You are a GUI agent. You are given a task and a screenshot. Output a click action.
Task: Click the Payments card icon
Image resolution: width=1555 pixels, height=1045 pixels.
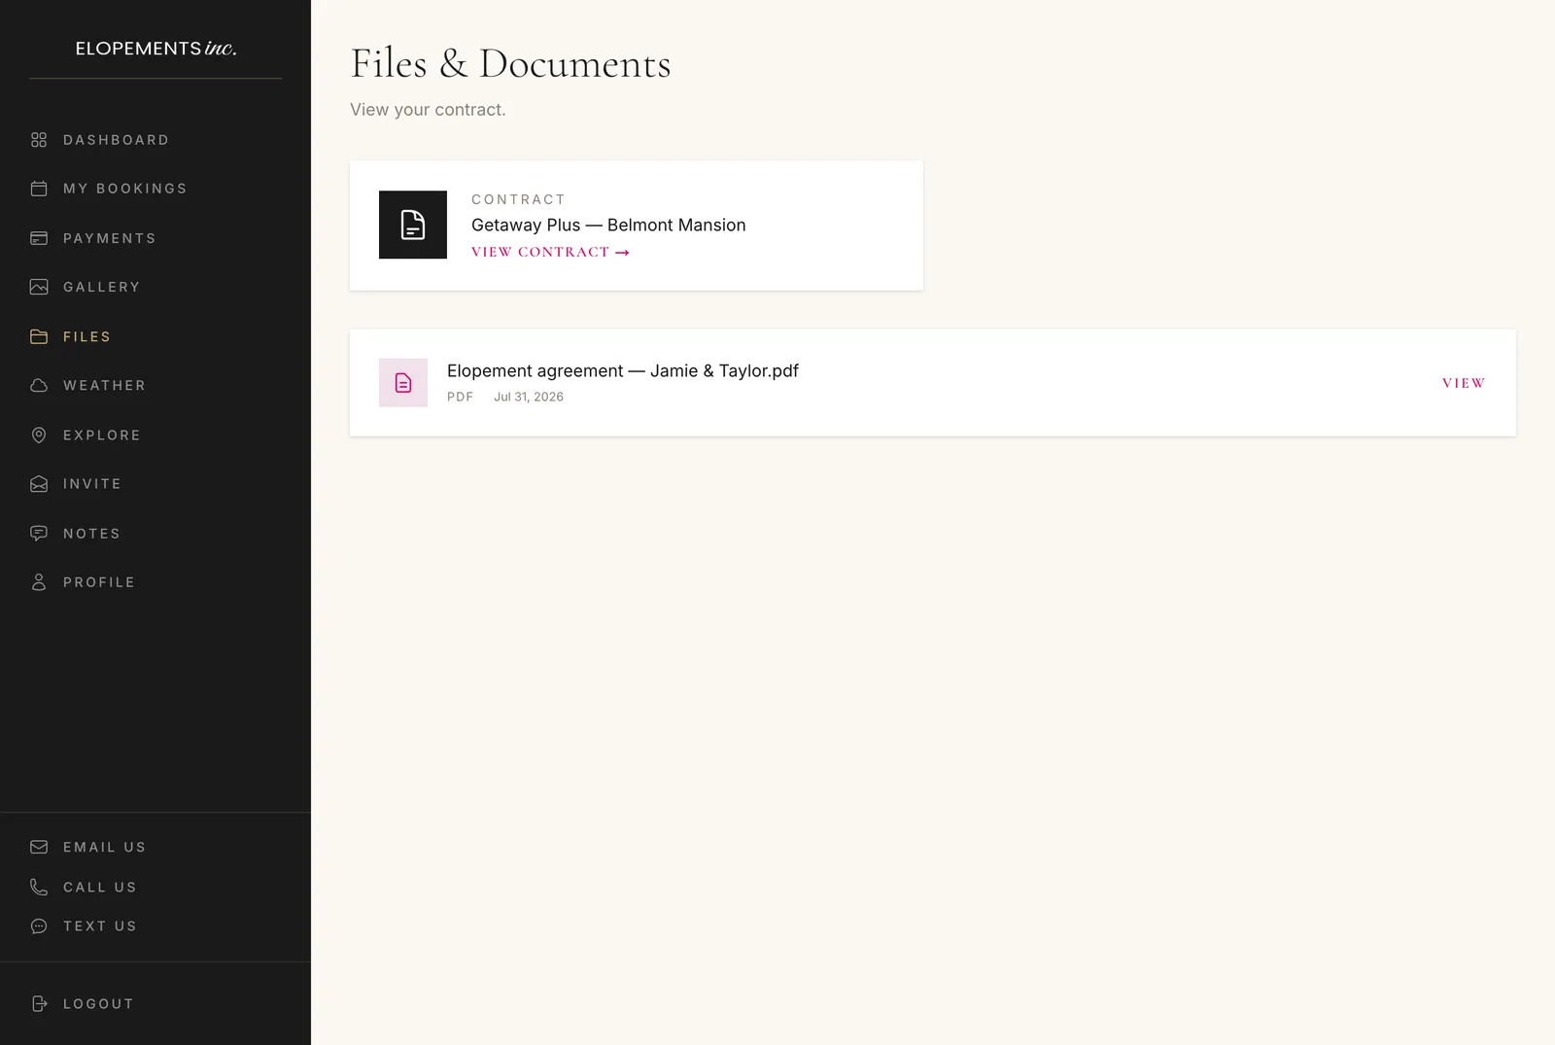click(39, 238)
